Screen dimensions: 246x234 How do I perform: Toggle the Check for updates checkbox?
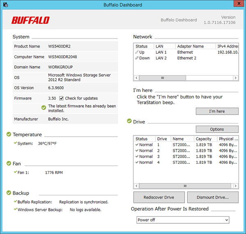pyautogui.click(x=61, y=99)
